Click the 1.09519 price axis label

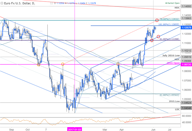pos(186,57)
